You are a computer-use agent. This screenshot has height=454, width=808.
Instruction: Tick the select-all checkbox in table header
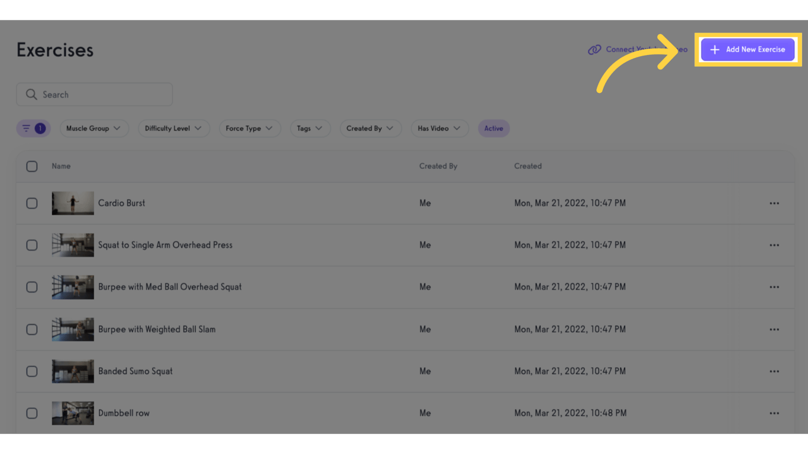(x=32, y=166)
